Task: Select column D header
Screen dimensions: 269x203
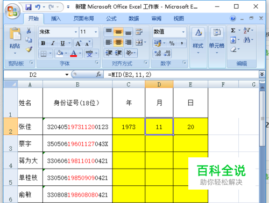Action: click(159, 84)
